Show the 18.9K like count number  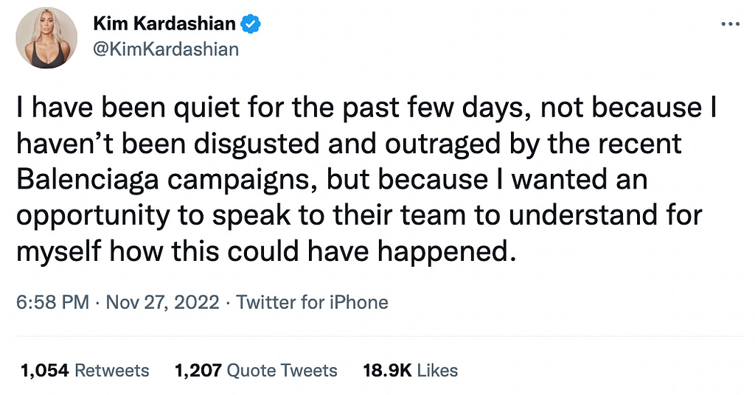pyautogui.click(x=388, y=370)
